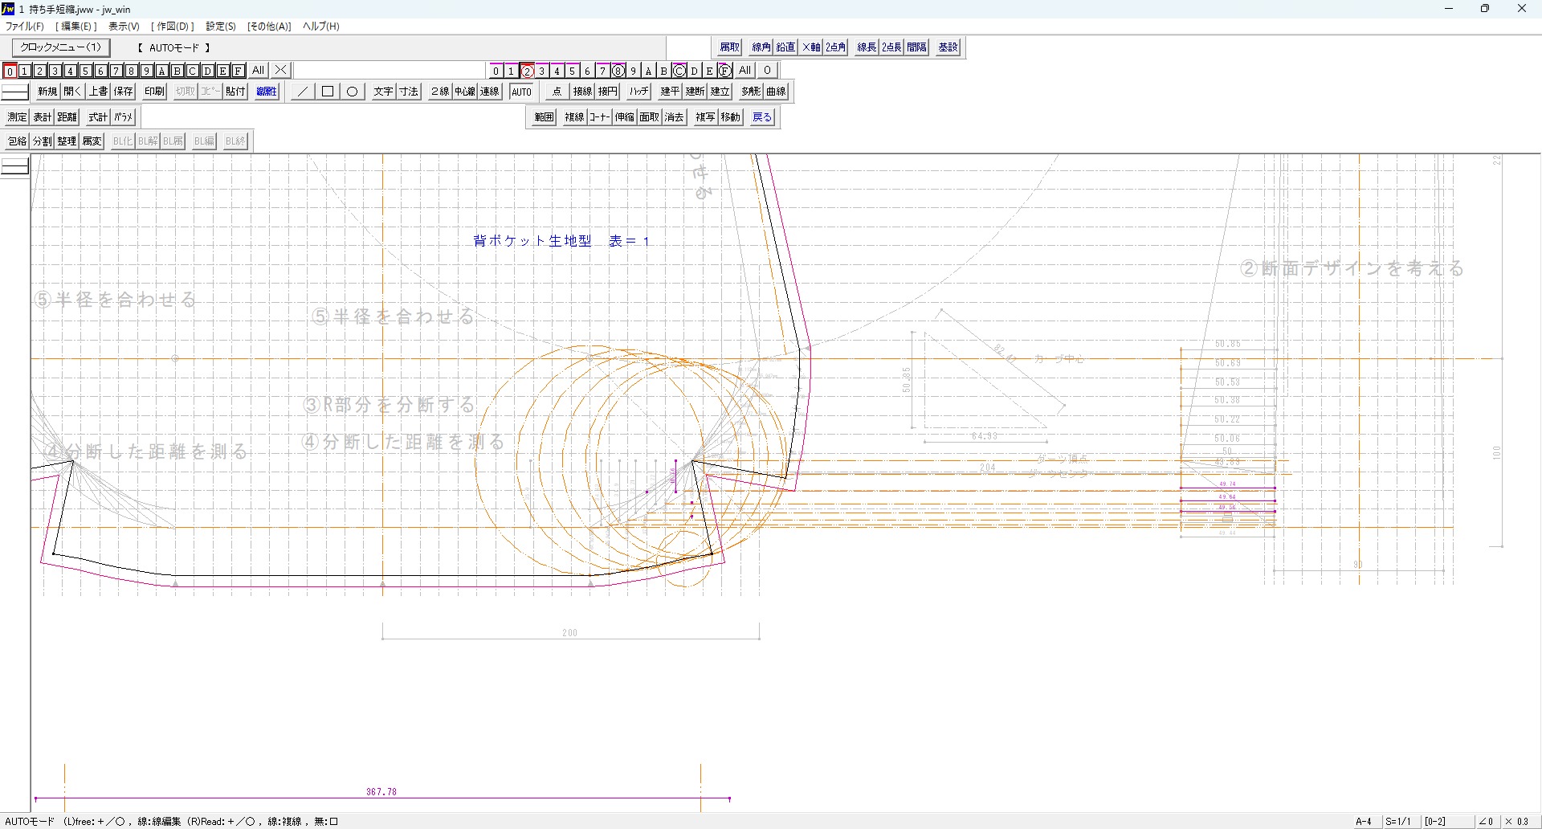Image resolution: width=1542 pixels, height=829 pixels.
Task: Click center layer bar All button
Action: [745, 71]
